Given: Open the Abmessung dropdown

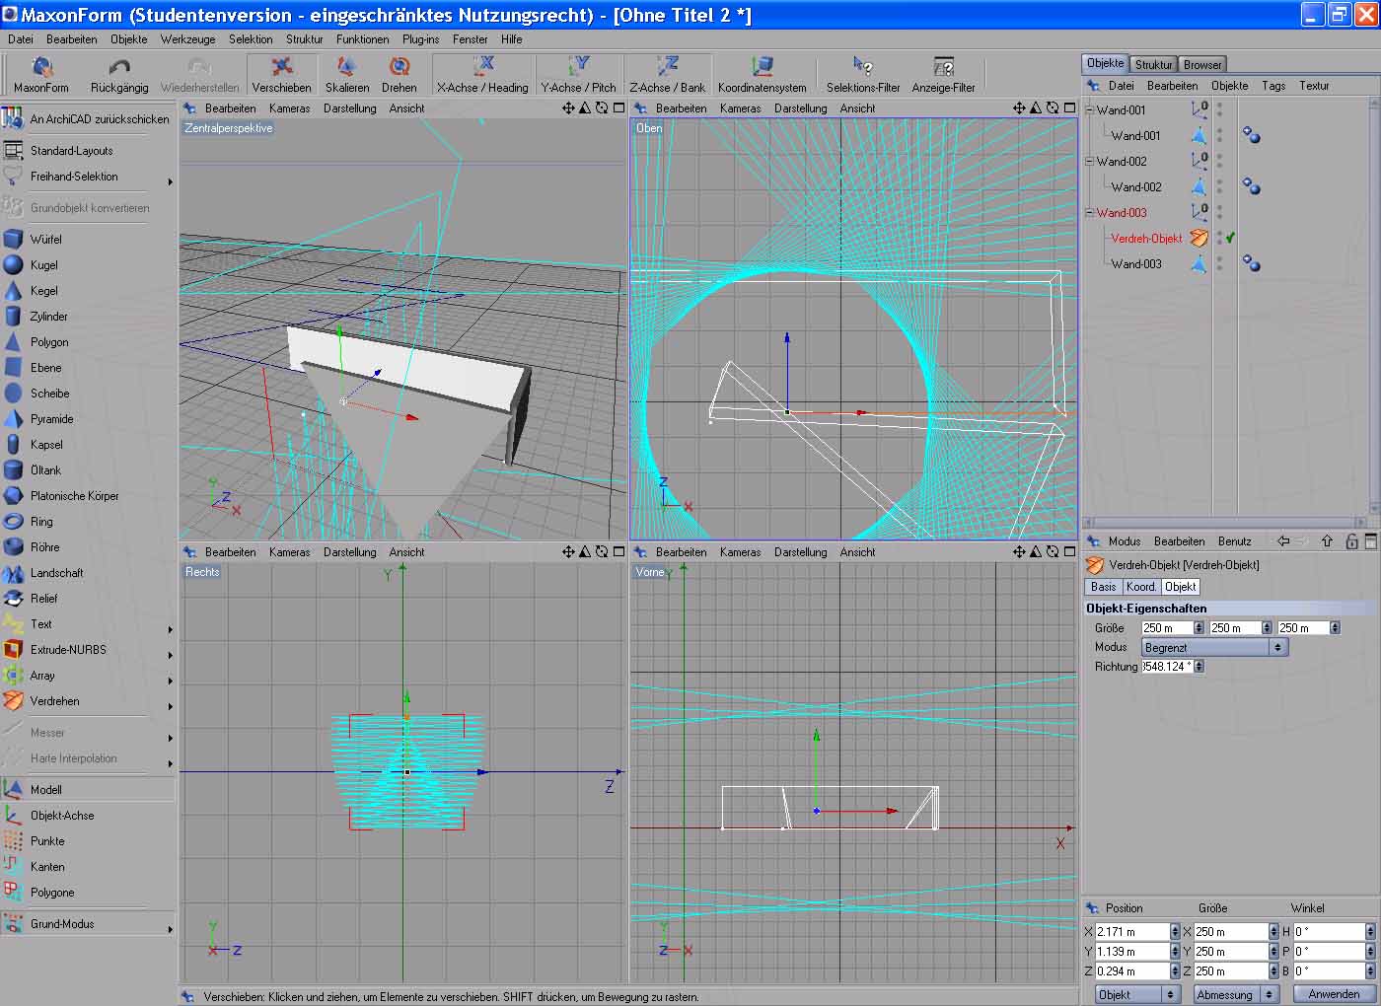Looking at the screenshot, I should 1236,994.
